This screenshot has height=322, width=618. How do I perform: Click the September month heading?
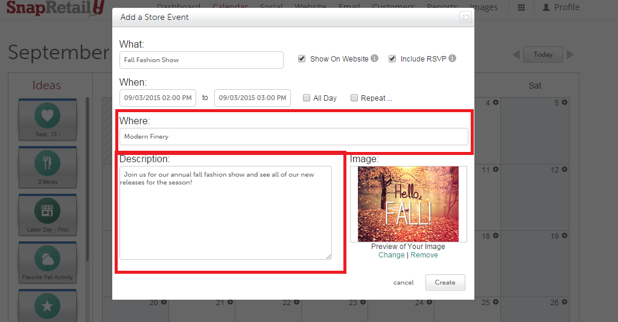59,52
